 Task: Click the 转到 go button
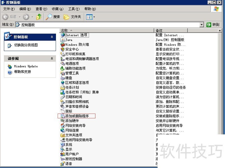[x=213, y=25]
